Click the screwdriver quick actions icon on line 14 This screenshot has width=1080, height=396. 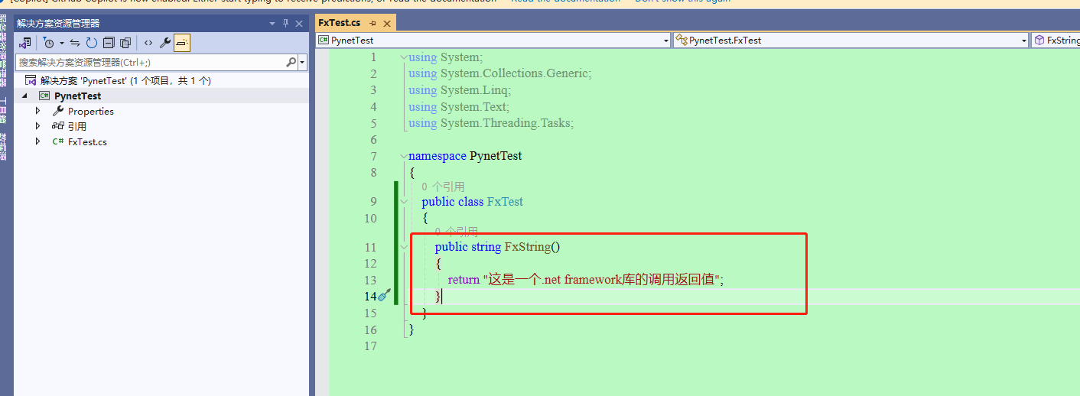click(384, 296)
